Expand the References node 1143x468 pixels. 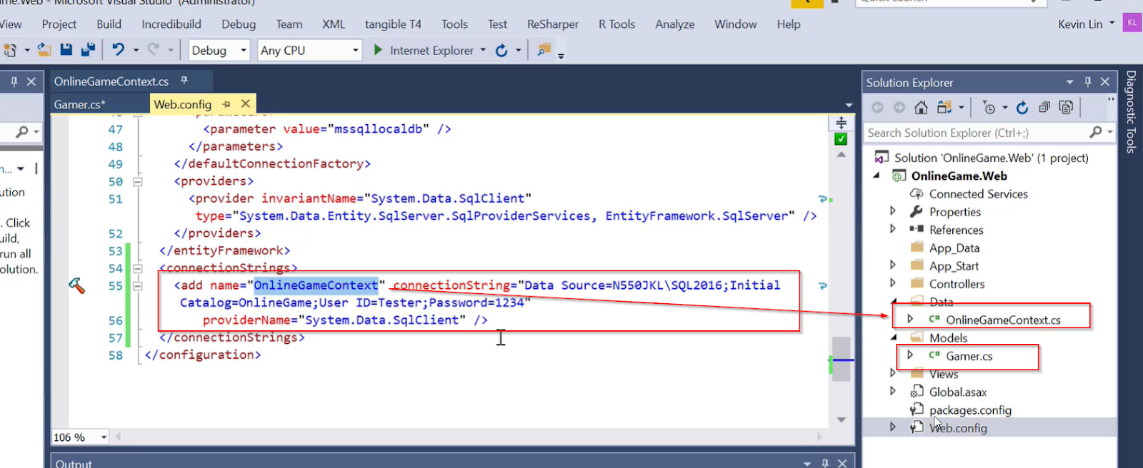(893, 229)
